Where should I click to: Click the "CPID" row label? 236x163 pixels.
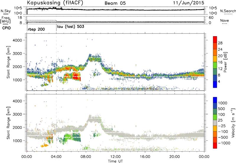[6, 28]
